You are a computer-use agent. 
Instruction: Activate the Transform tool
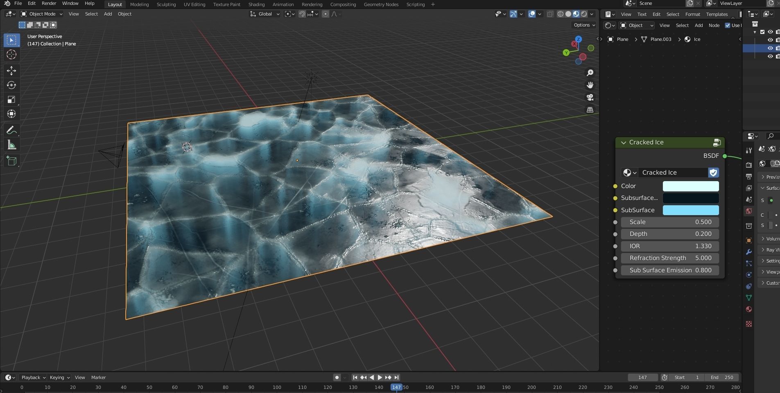[11, 114]
